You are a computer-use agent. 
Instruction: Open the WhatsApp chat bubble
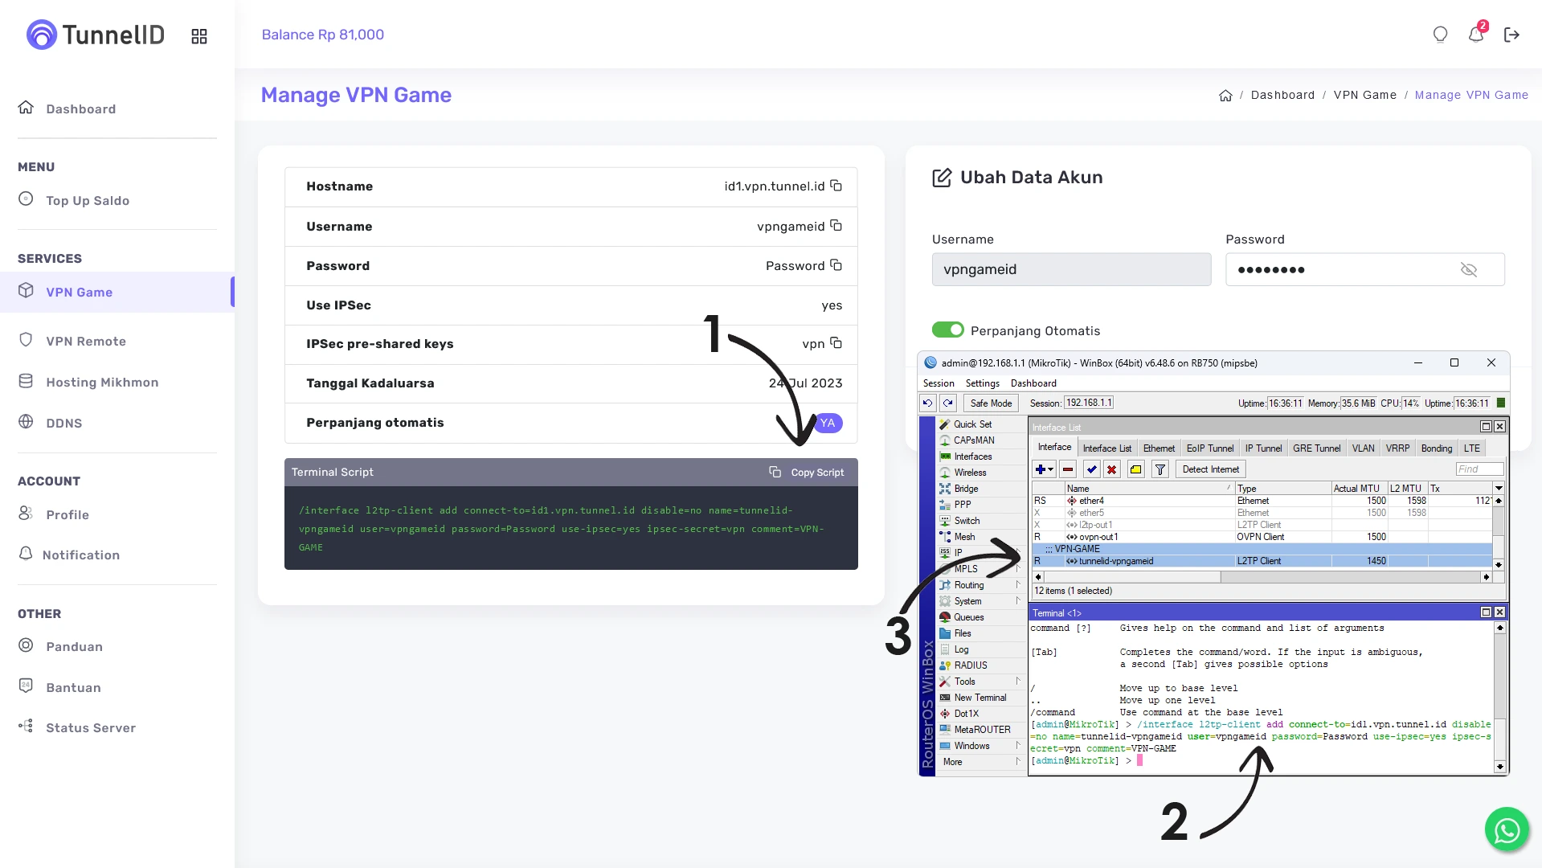point(1507,829)
